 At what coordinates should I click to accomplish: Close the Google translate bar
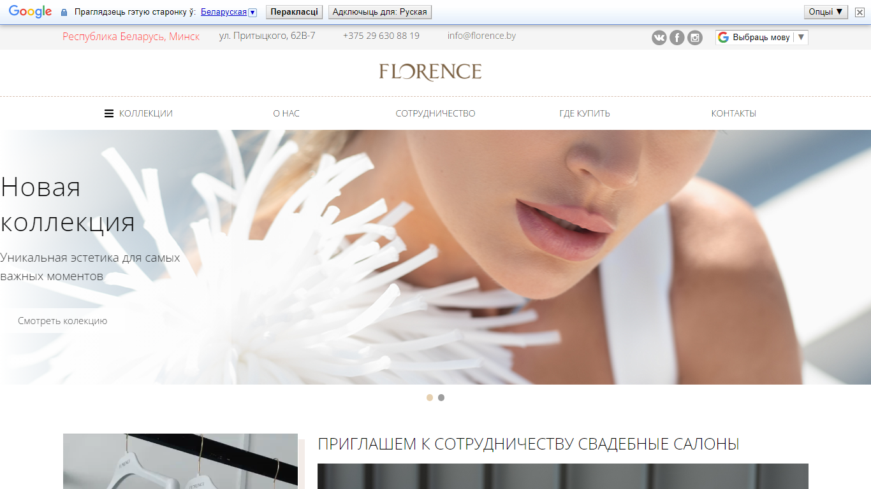pos(860,12)
